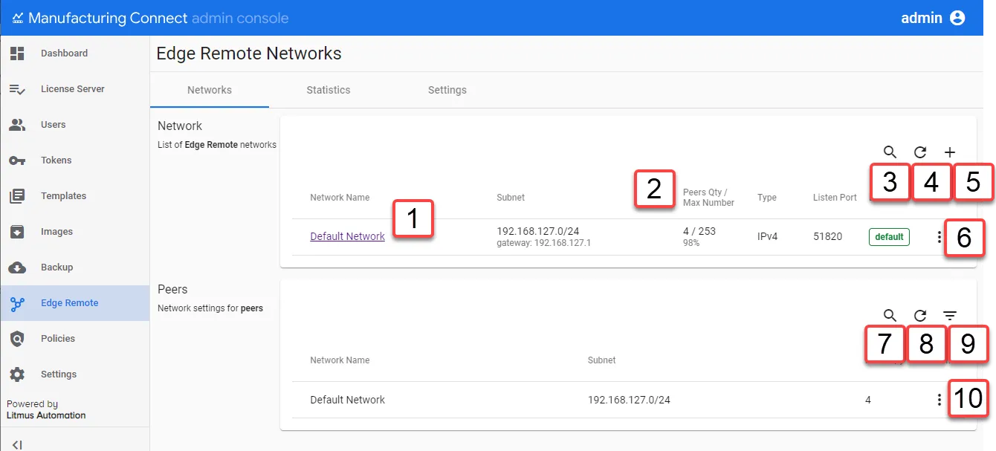Click the Images archive icon

click(17, 232)
